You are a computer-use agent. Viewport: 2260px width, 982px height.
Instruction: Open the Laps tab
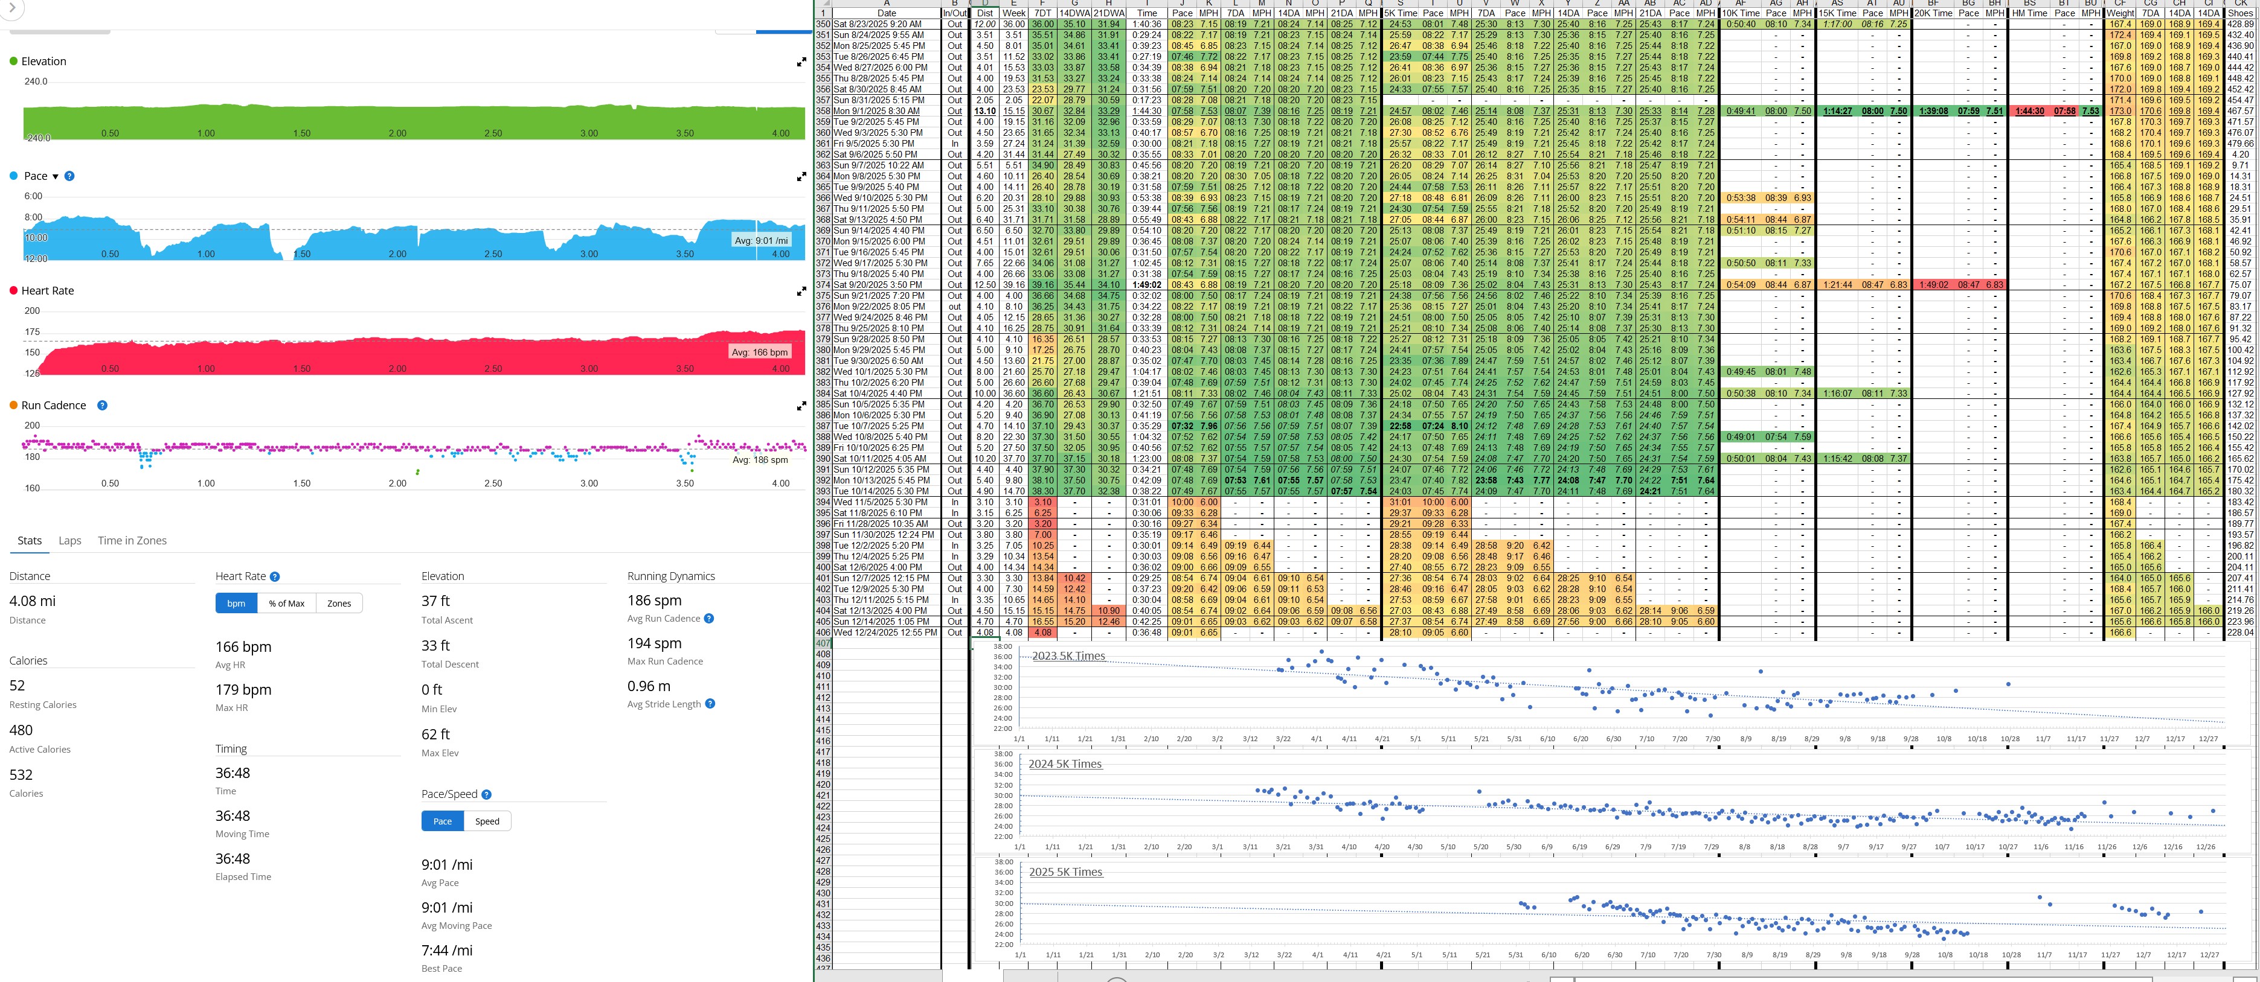click(70, 541)
